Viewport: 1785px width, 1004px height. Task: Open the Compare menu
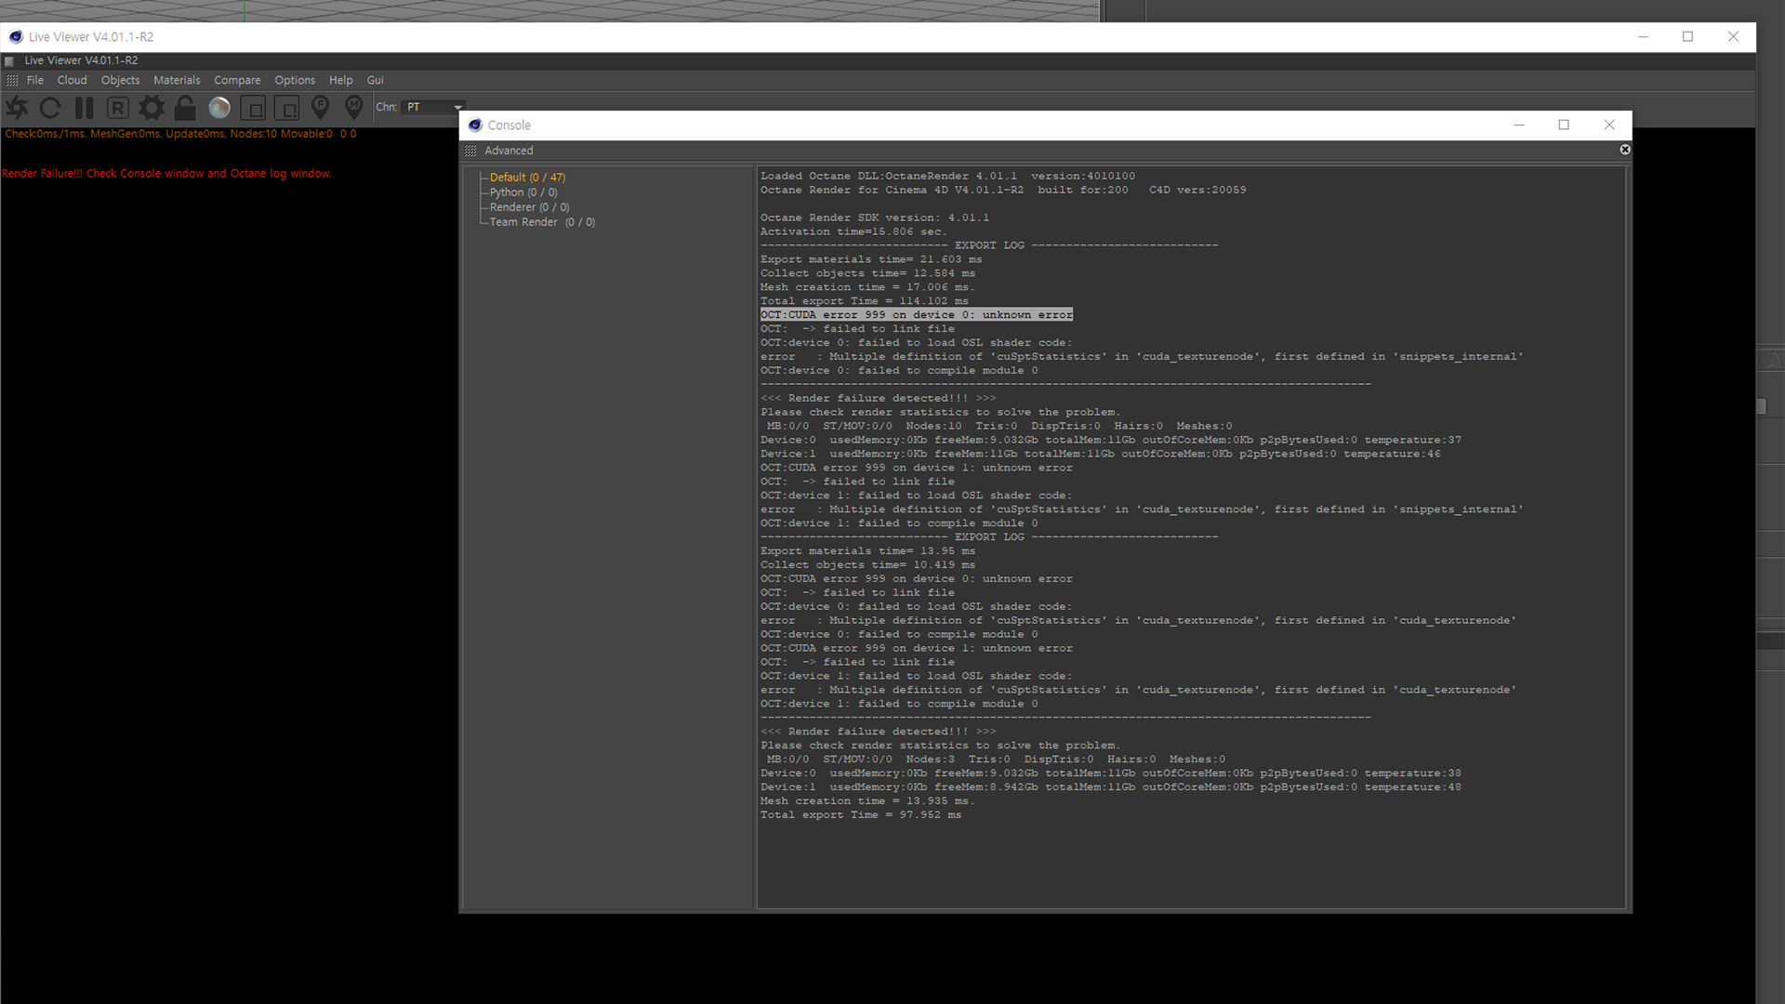pos(237,80)
